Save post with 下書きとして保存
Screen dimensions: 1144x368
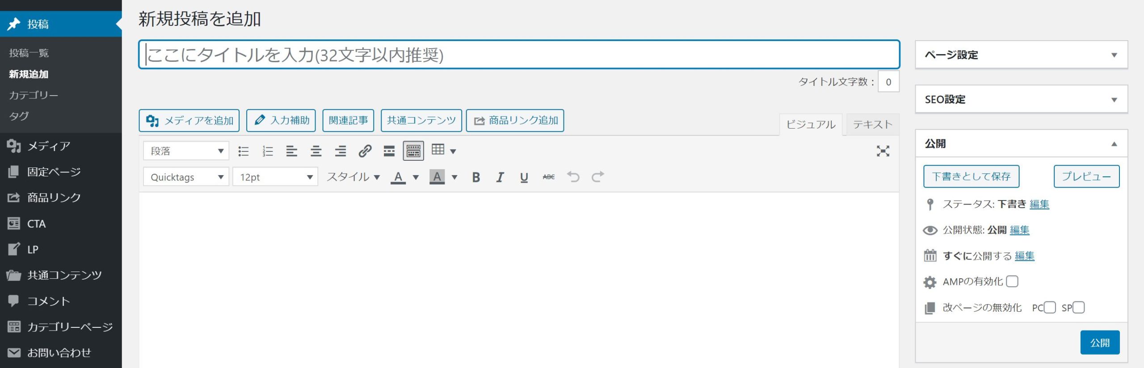click(x=971, y=176)
